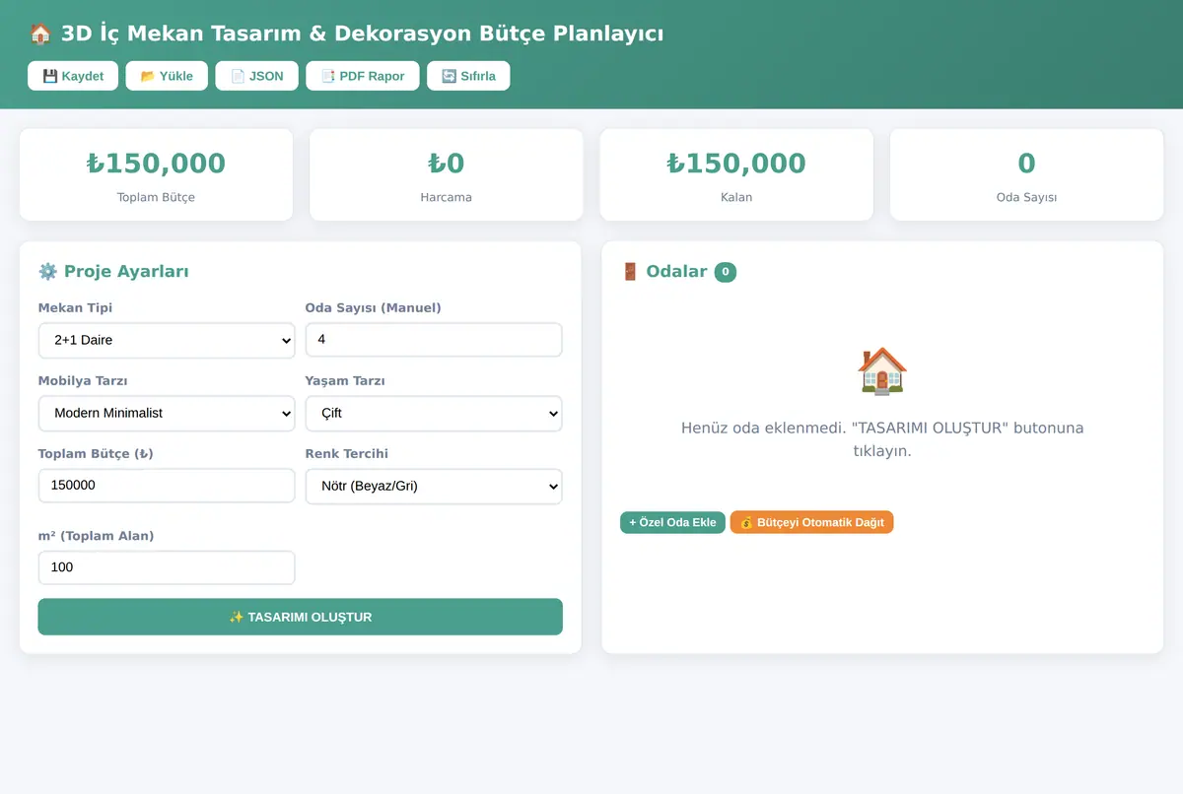Expand the Mobilya Tarzı dropdown
Image resolution: width=1183 pixels, height=794 pixels.
(x=167, y=413)
